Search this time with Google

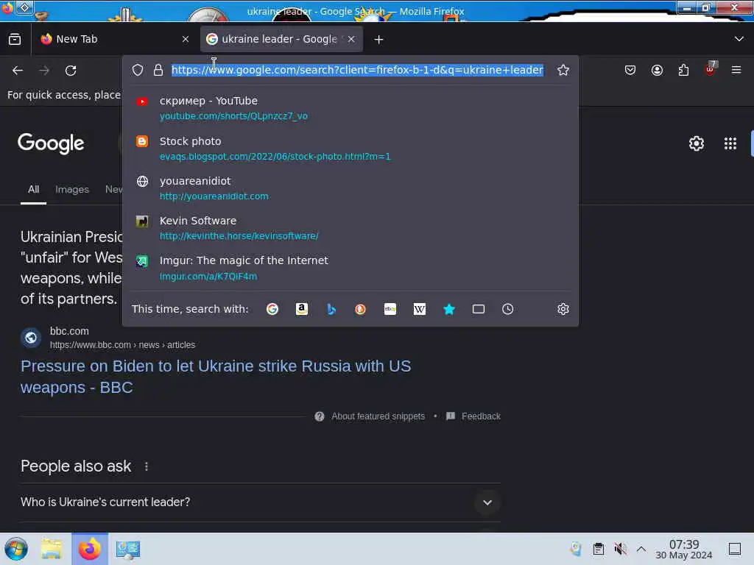272,309
